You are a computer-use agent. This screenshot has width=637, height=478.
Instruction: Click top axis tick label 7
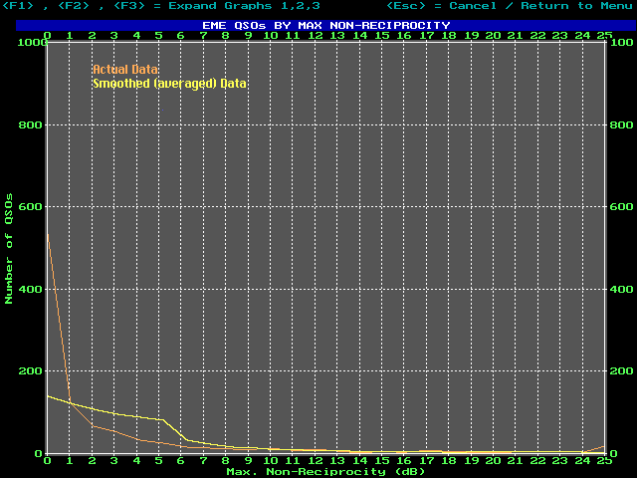(203, 36)
